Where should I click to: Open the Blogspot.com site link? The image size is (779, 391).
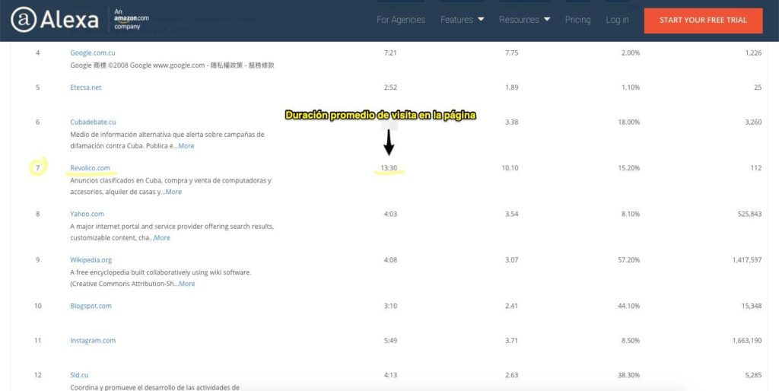point(91,306)
